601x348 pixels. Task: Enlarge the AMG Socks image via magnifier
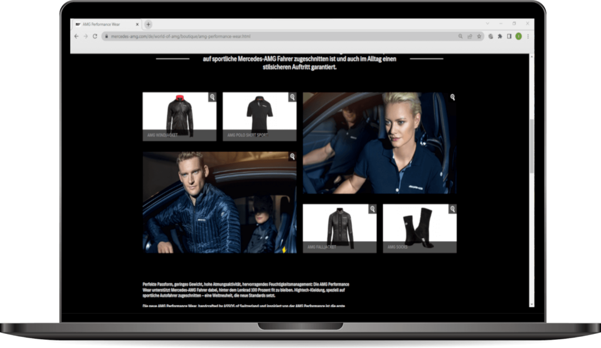pos(452,208)
